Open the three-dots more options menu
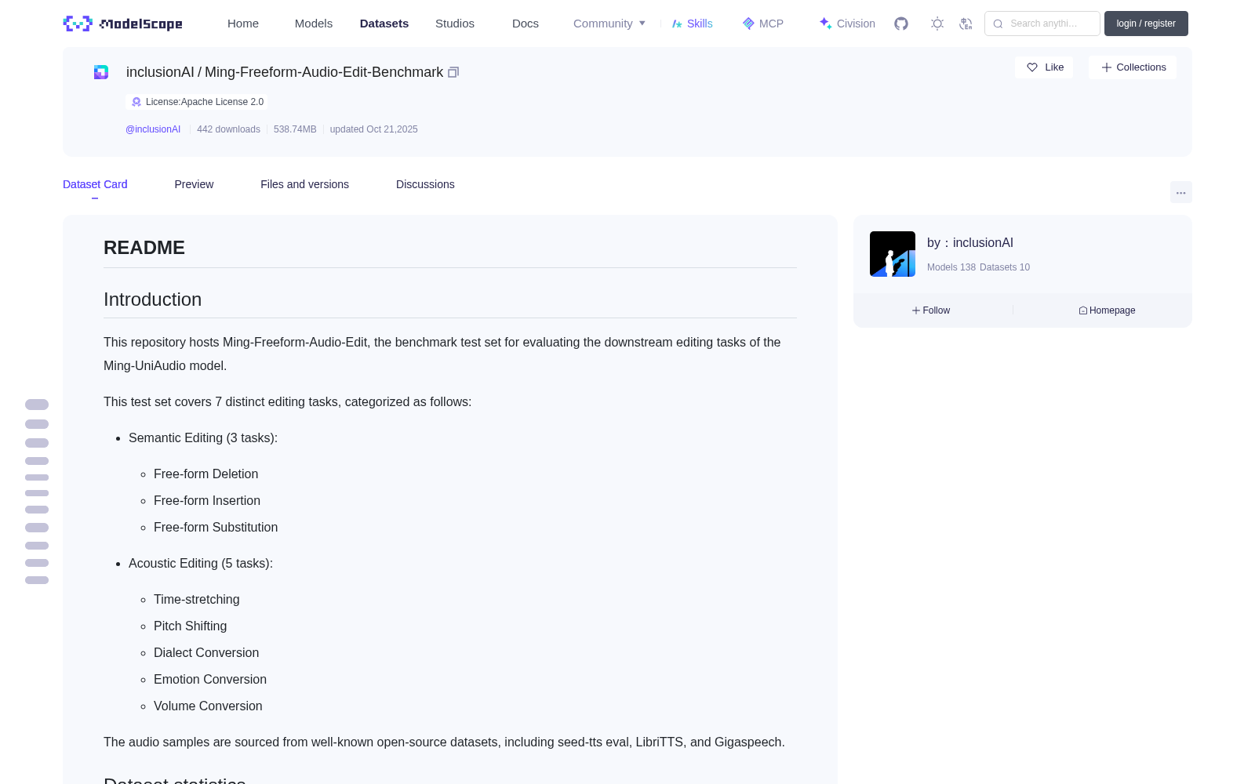The width and height of the screenshot is (1255, 784). [1181, 192]
